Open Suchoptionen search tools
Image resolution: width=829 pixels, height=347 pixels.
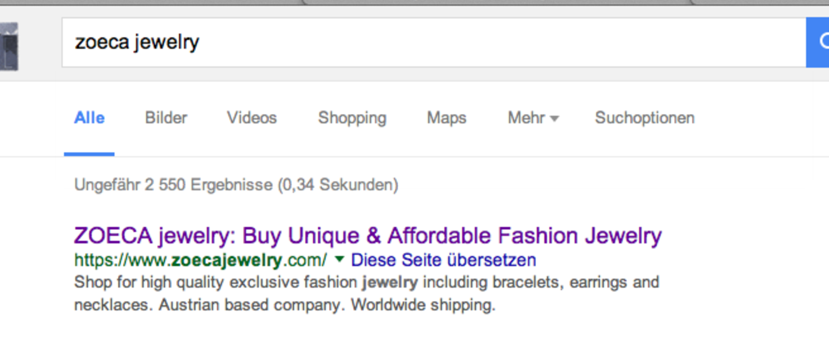645,118
